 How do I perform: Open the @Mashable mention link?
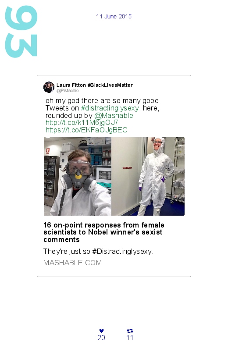click(114, 115)
